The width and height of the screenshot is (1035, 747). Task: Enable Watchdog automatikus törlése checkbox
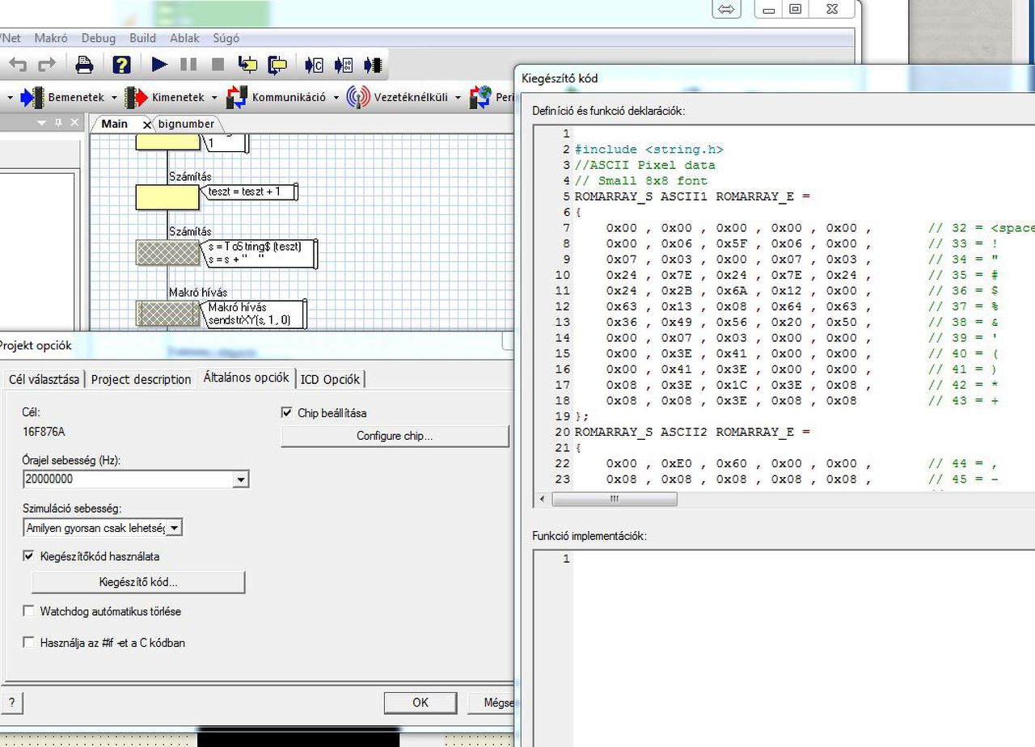29,611
